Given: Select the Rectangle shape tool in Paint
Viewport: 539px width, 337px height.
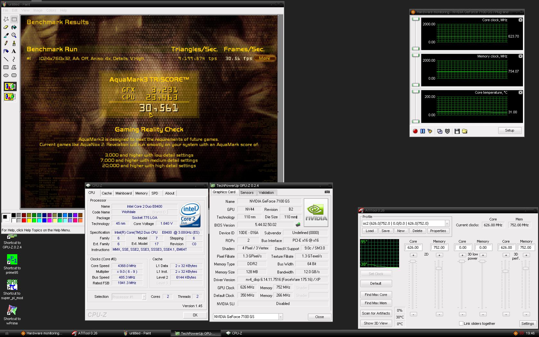Looking at the screenshot, I should [x=6, y=67].
